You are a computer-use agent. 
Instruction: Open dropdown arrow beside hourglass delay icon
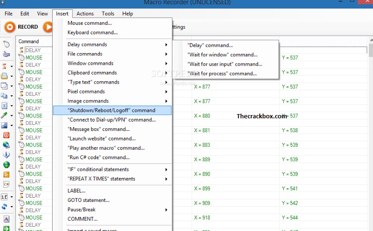(12, 66)
